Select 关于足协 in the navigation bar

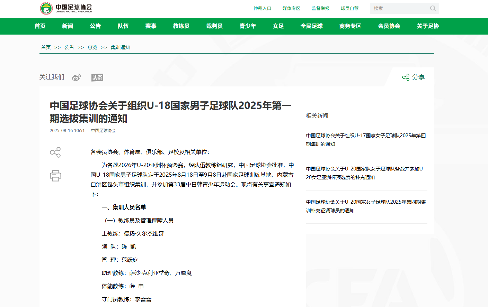(428, 26)
